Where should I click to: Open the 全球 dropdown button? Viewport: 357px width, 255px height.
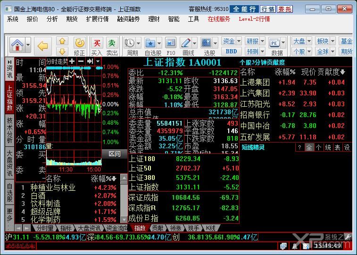coord(325,51)
